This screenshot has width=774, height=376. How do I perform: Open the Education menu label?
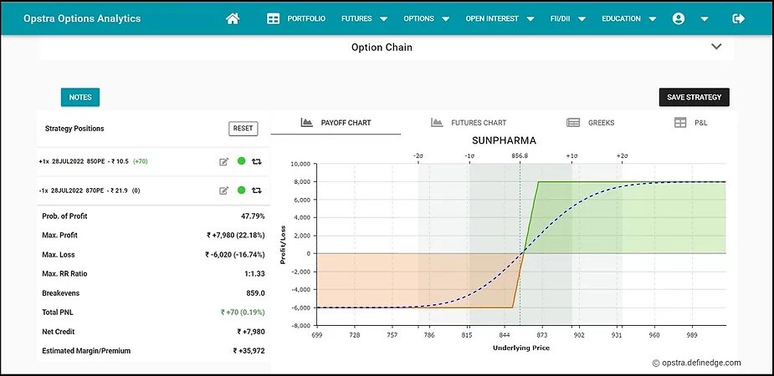point(621,18)
